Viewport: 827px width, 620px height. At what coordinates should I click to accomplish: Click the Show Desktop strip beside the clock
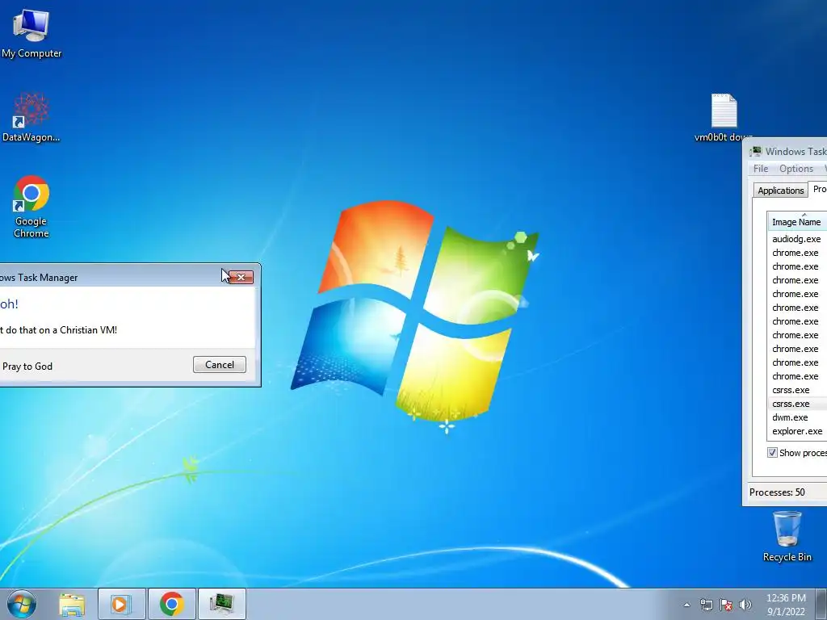pos(821,604)
